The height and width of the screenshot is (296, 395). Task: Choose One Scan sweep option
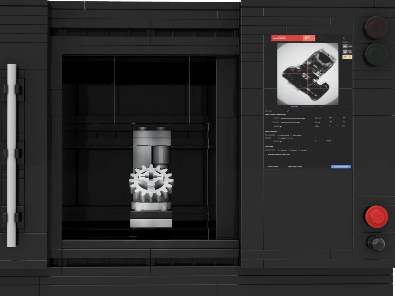click(279, 150)
